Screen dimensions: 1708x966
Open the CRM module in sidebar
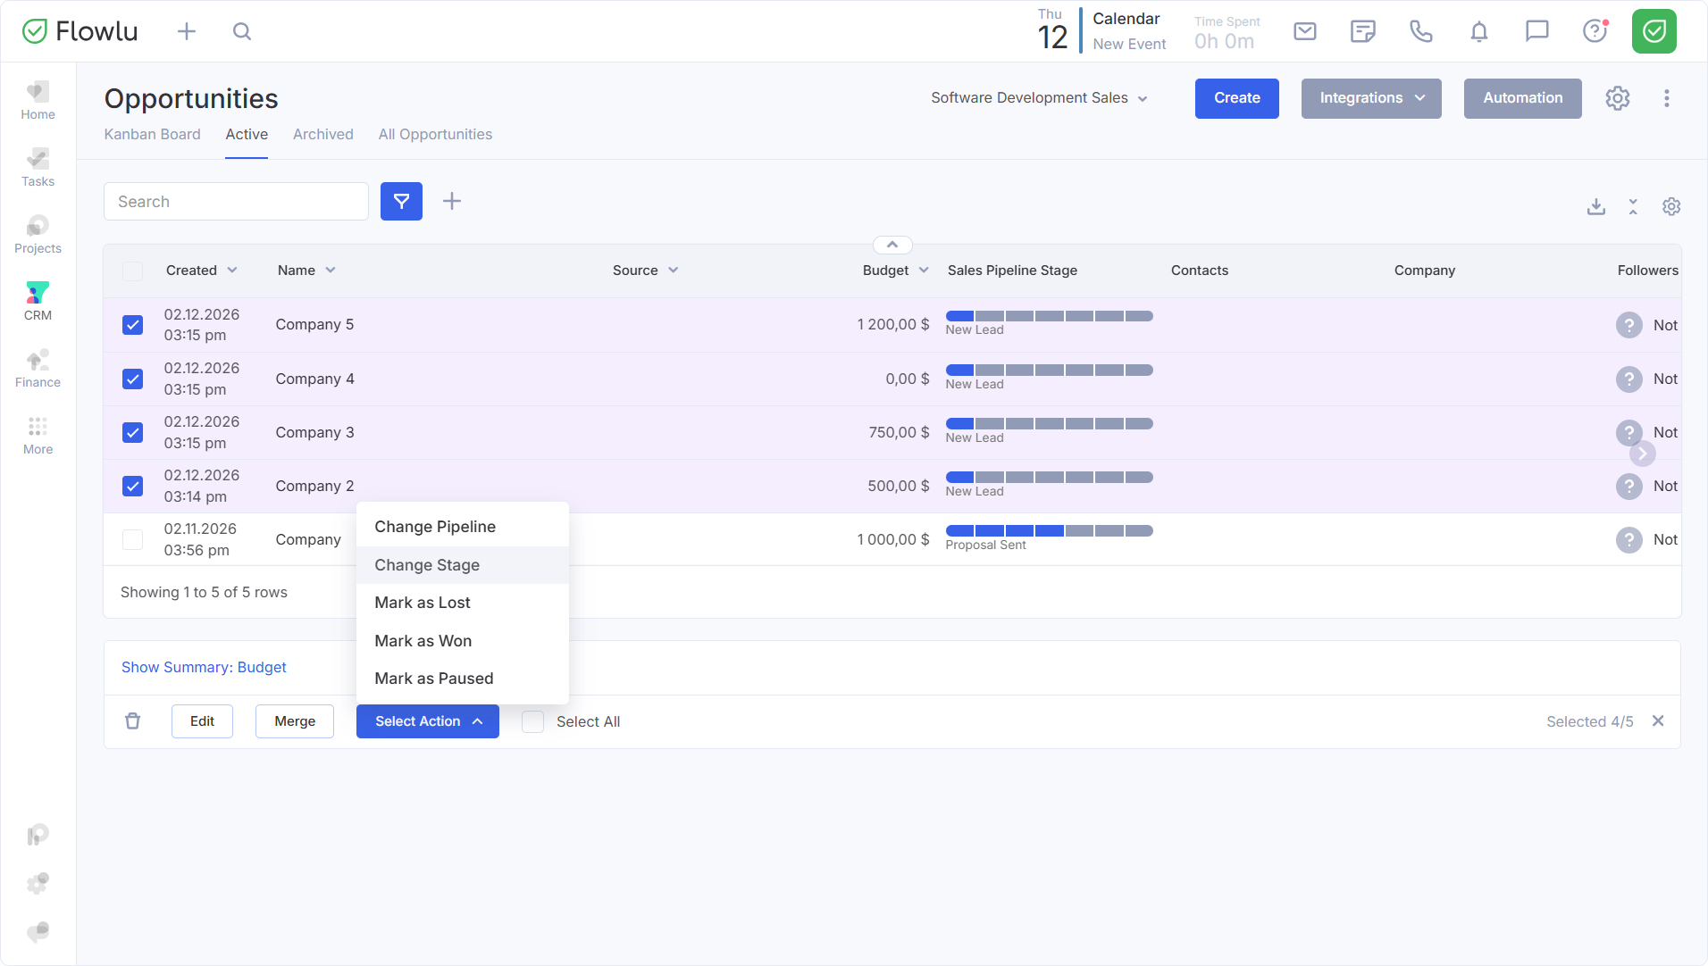pyautogui.click(x=38, y=301)
